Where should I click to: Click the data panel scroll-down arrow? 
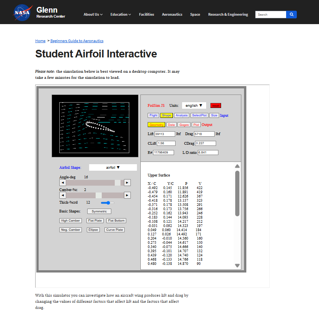[237, 266]
